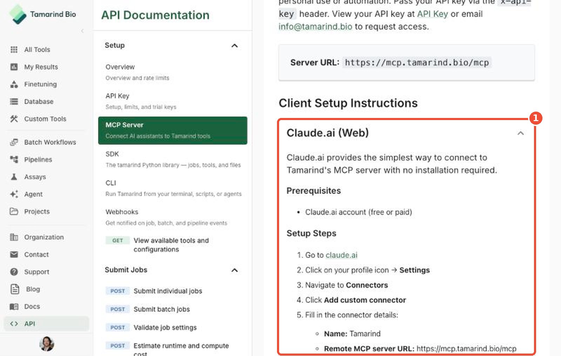Collapse the Claude.ai (Web) panel chevron
The height and width of the screenshot is (356, 561).
tap(521, 133)
